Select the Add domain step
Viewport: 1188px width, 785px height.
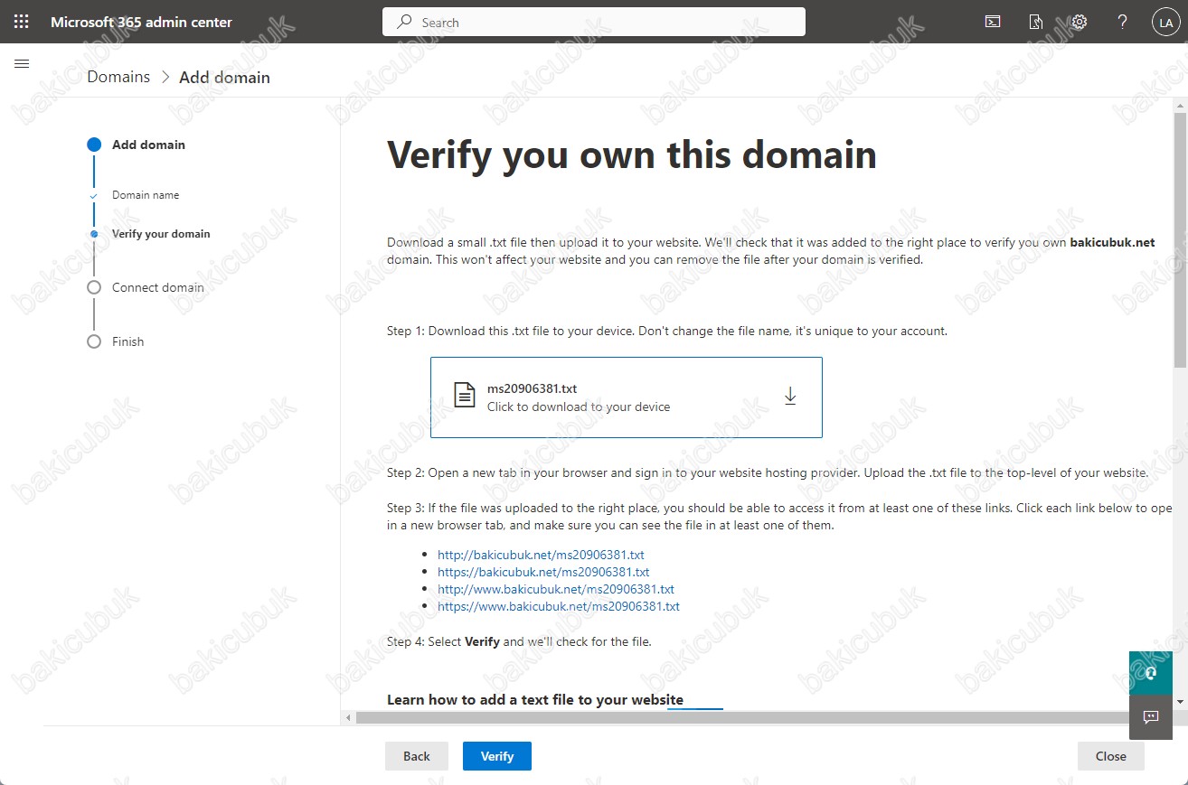(x=148, y=145)
